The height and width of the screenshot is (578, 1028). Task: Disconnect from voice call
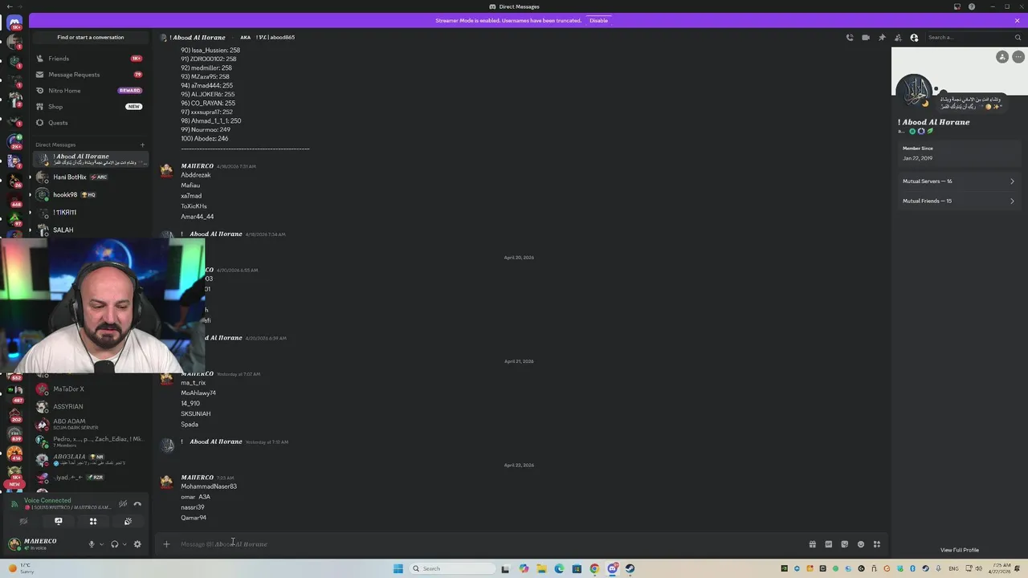pos(137,504)
